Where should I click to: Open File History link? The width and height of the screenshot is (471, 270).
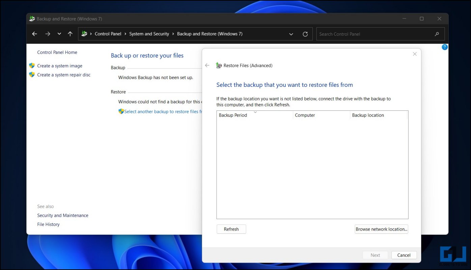coord(48,224)
